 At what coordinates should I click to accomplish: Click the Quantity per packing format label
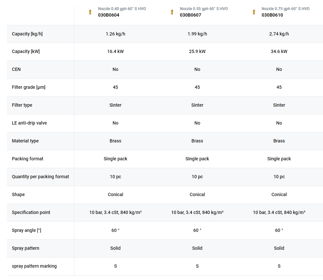click(x=40, y=177)
